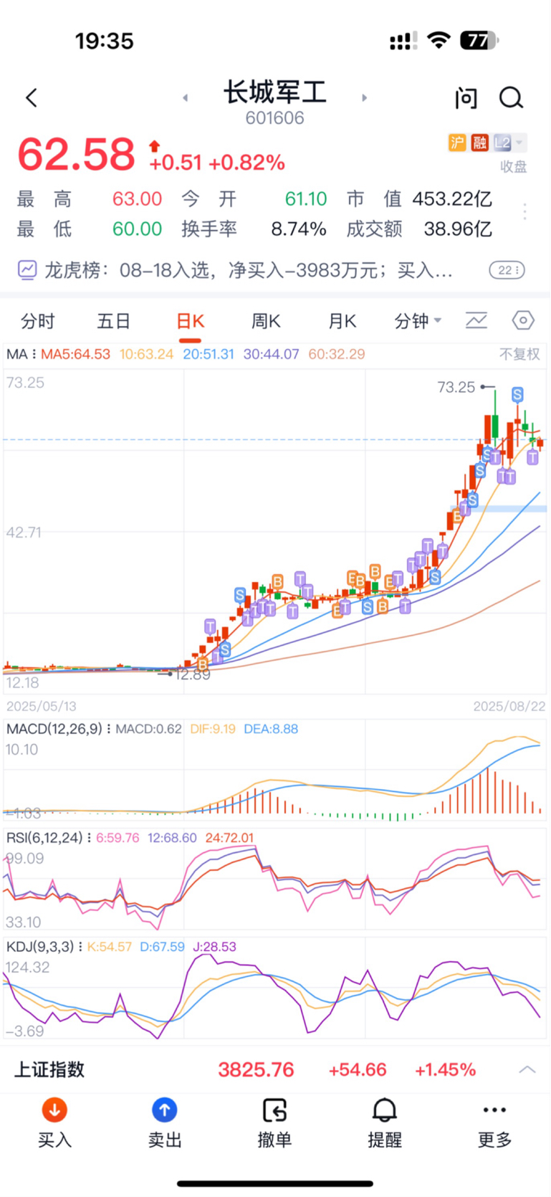
Task: Tap the K:54.57 KDJ value
Action: click(110, 947)
